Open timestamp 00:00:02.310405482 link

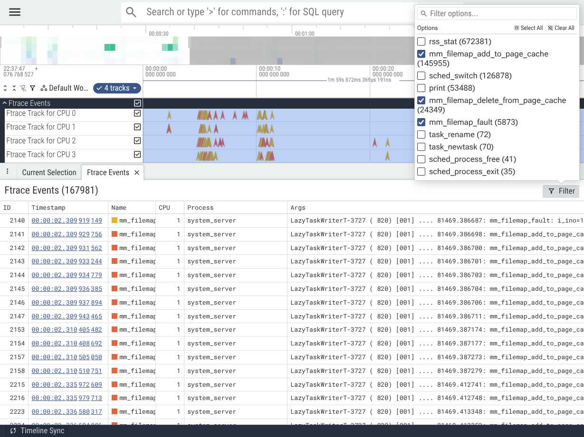[67, 330]
